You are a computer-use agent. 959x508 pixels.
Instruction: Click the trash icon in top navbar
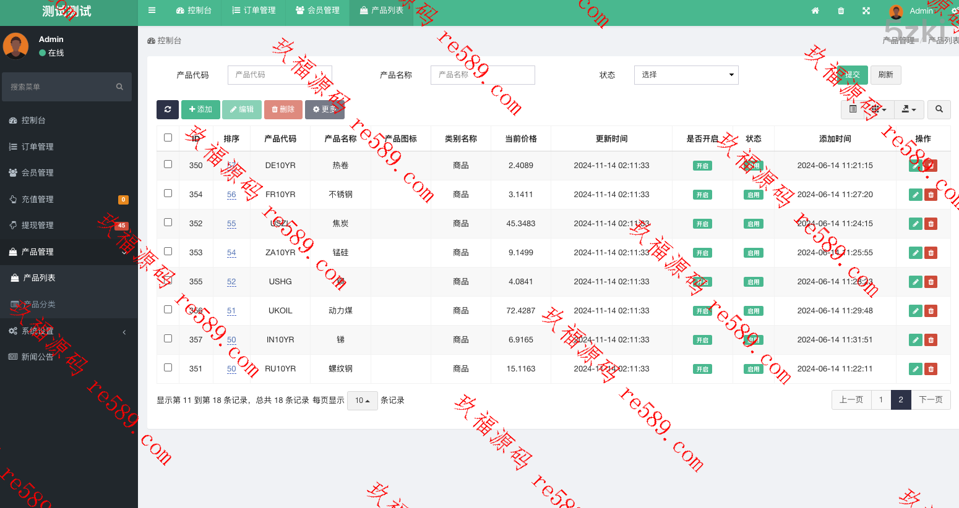pyautogui.click(x=841, y=11)
